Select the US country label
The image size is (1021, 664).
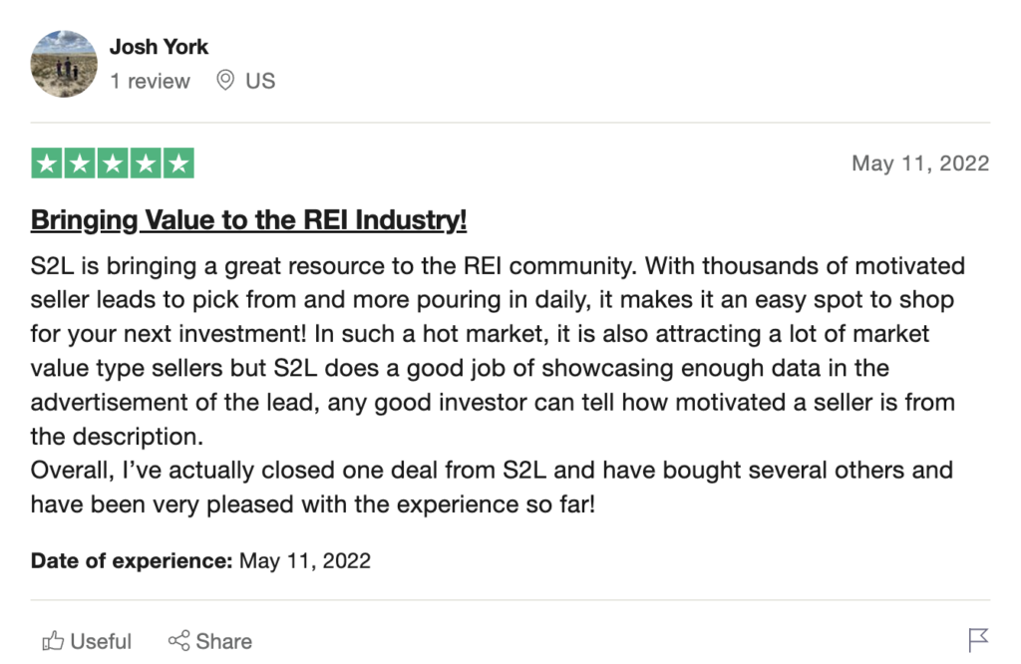click(260, 82)
